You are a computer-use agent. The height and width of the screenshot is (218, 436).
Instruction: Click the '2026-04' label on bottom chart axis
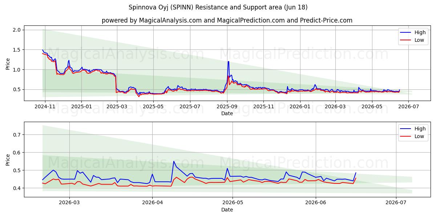pyautogui.click(x=152, y=203)
